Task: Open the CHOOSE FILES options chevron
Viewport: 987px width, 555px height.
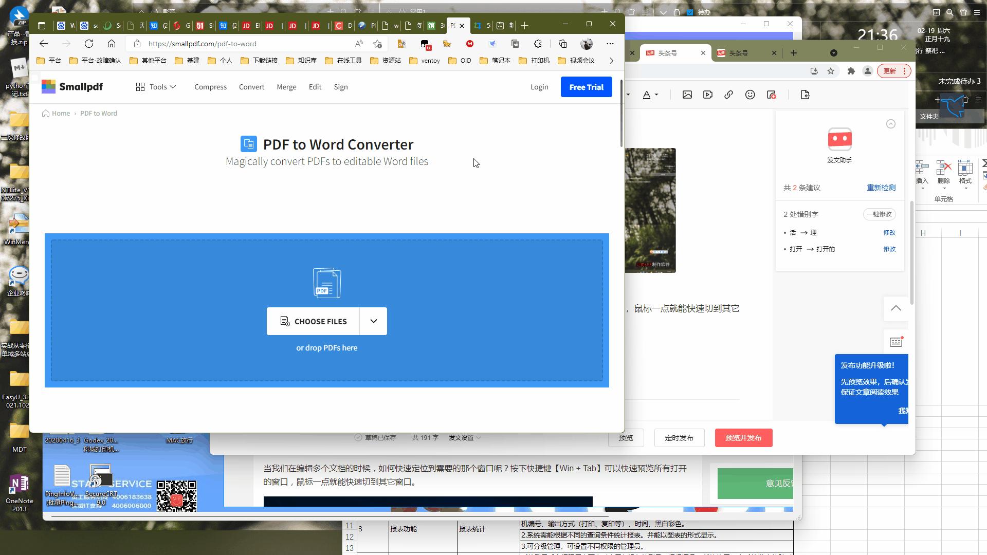Action: pos(373,321)
